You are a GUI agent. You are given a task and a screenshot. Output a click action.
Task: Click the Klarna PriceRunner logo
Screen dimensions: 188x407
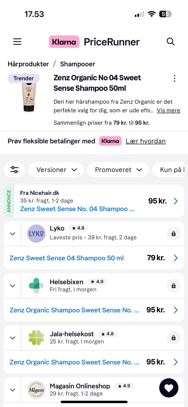(x=94, y=42)
